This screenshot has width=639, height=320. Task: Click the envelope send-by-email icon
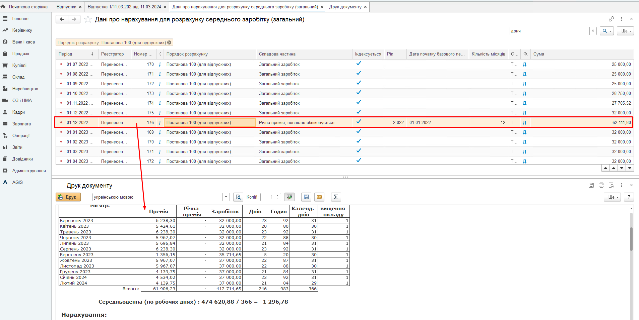click(319, 197)
